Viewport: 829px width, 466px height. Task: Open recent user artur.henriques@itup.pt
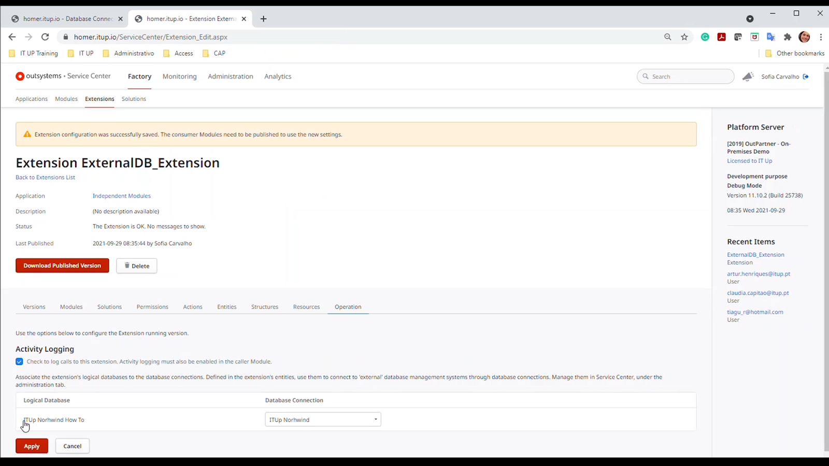759,274
